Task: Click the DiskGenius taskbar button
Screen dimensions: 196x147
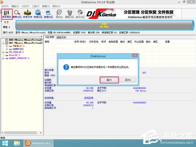Action: pos(38,143)
